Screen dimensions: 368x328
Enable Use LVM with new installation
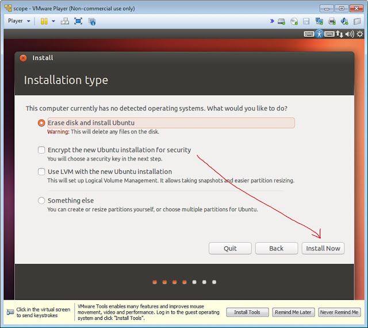tap(41, 171)
